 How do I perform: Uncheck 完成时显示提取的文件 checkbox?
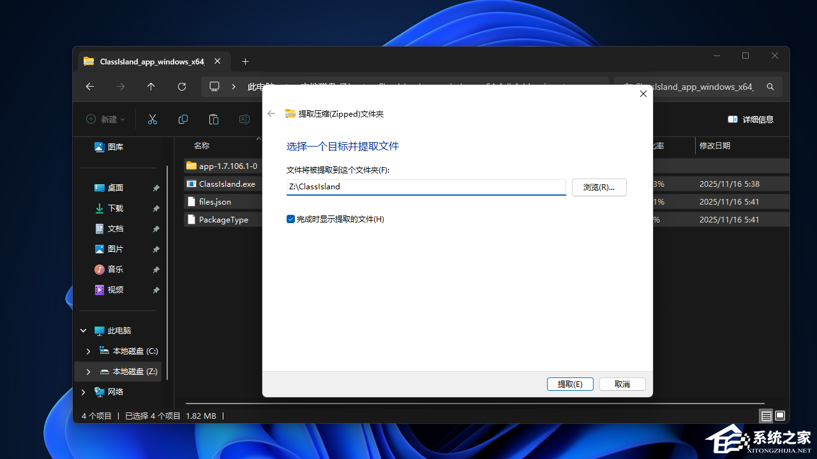pos(291,219)
